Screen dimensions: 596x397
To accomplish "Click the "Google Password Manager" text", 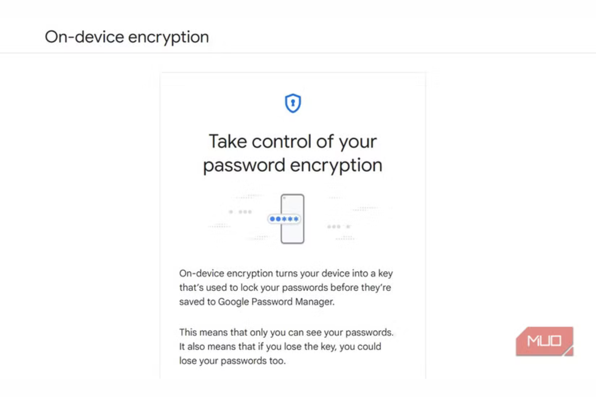I will (x=276, y=302).
